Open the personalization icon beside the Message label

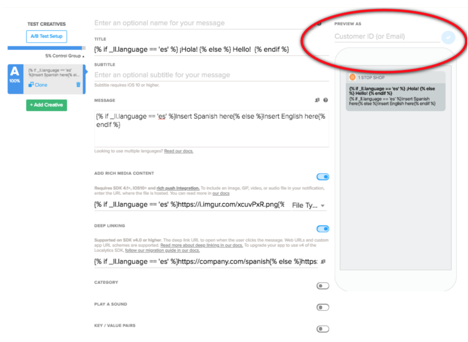[317, 100]
